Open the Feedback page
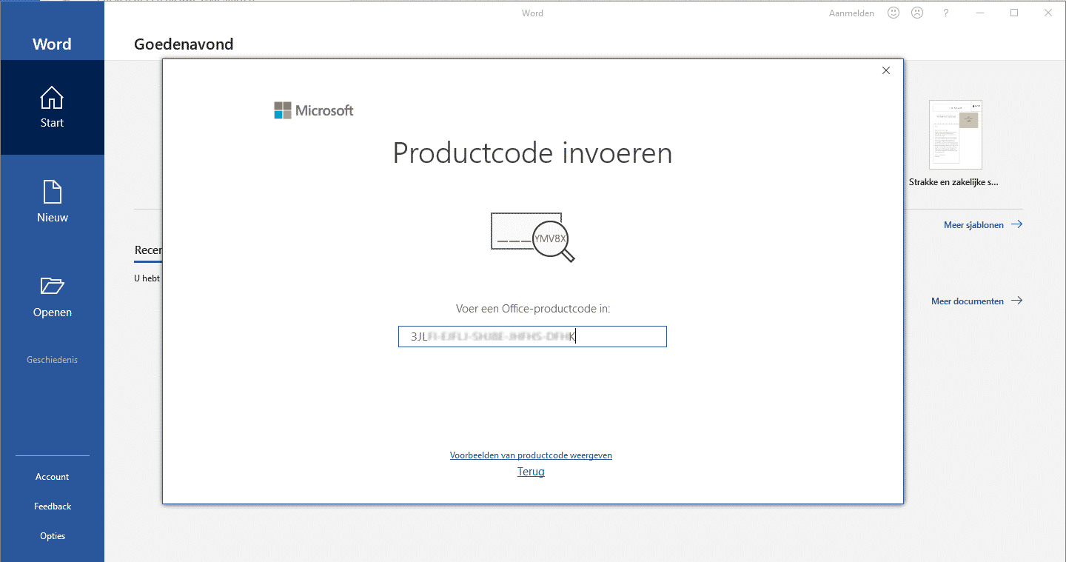The height and width of the screenshot is (562, 1066). [53, 506]
